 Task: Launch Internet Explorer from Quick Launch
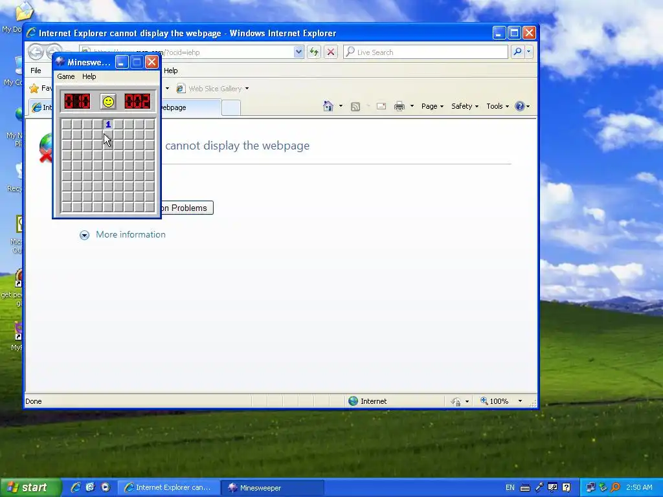(x=76, y=487)
